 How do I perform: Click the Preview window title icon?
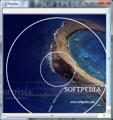click(4, 4)
